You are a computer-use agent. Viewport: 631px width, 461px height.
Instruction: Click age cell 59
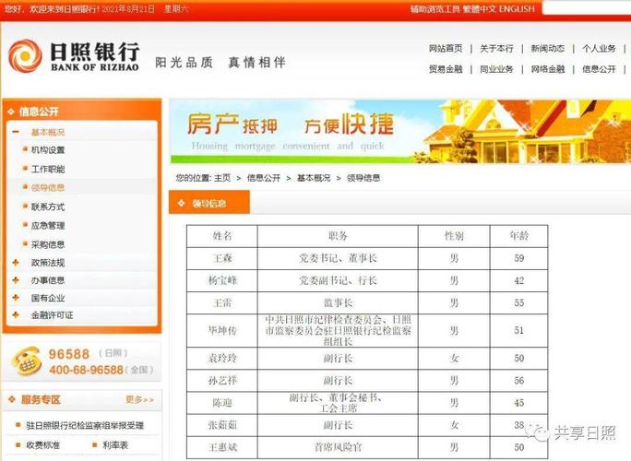click(518, 258)
